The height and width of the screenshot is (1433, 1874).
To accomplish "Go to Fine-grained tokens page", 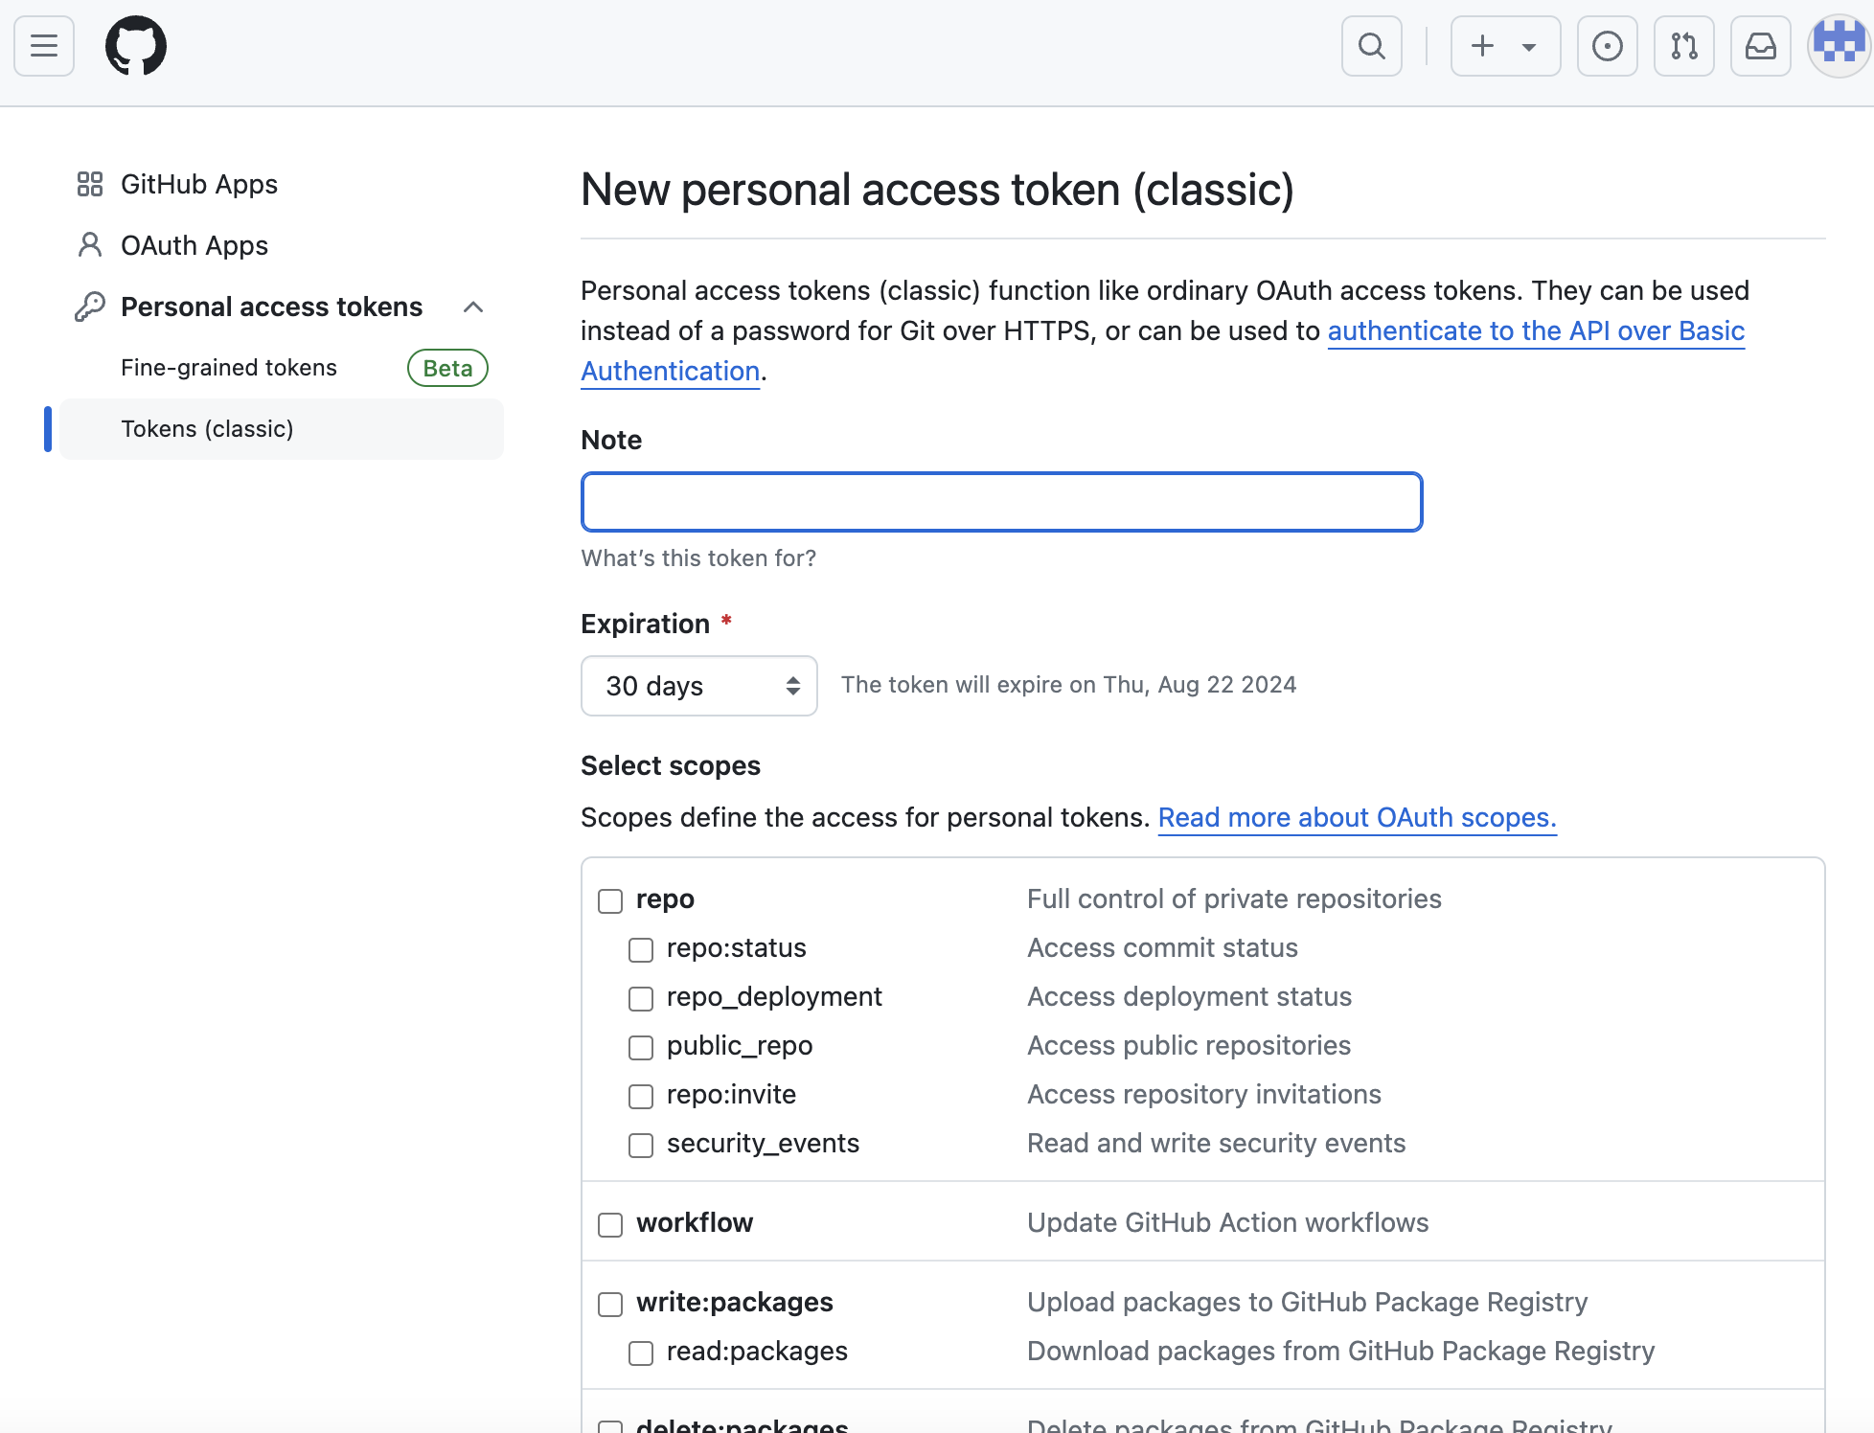I will pos(229,368).
